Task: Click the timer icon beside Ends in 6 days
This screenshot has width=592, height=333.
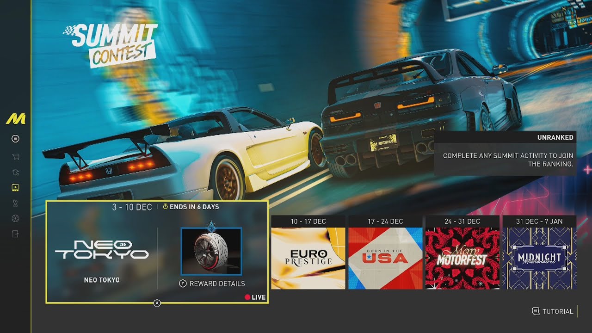Action: 166,207
